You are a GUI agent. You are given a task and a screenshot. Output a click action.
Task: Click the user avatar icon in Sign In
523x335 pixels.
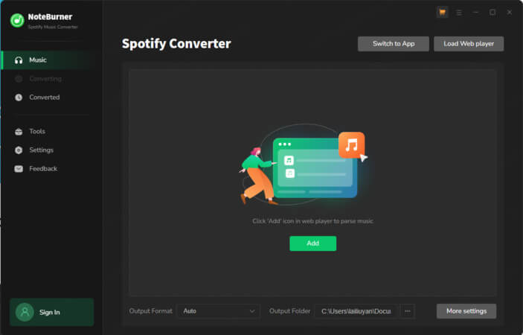click(25, 312)
